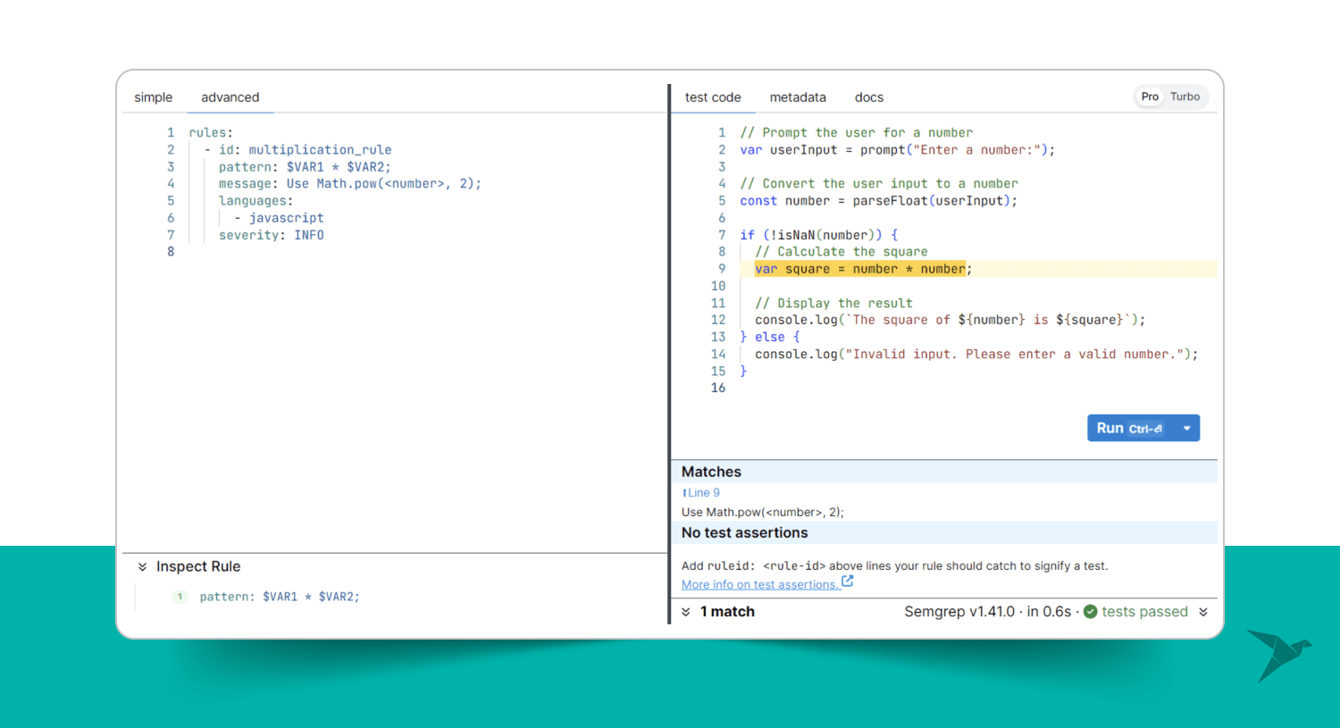Open the docs tab
This screenshot has width=1340, height=728.
[868, 97]
